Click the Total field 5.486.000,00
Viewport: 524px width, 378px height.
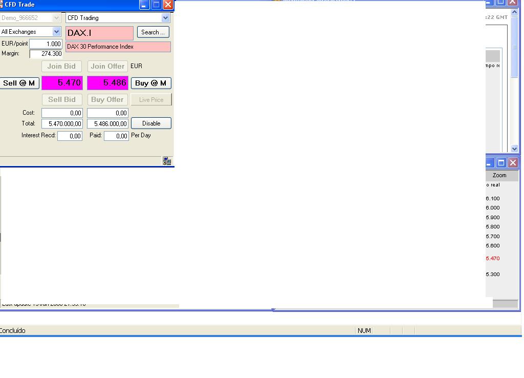(107, 124)
